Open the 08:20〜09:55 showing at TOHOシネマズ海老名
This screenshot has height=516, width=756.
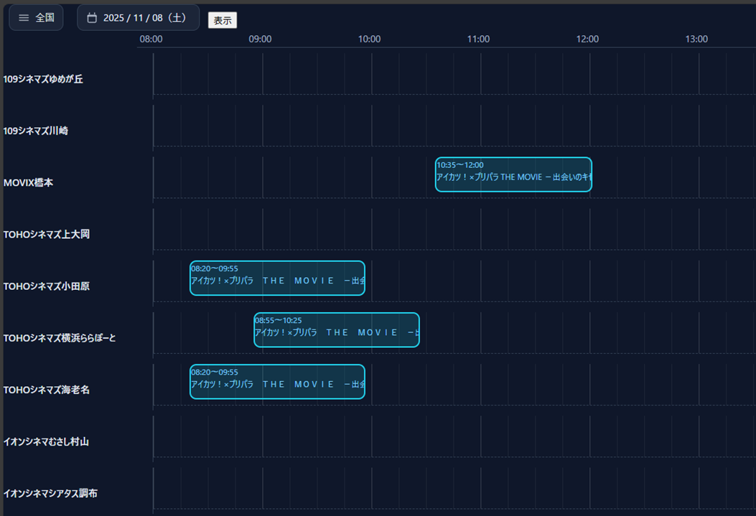coord(277,382)
